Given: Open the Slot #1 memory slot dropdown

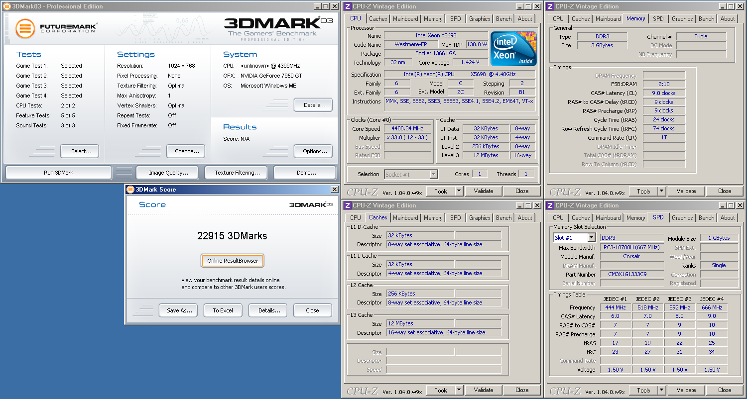Looking at the screenshot, I should pos(591,238).
